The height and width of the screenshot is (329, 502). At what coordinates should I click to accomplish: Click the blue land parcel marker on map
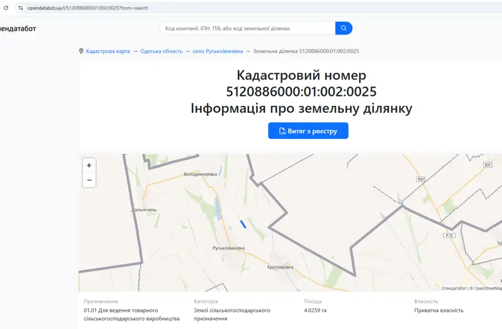point(243,224)
